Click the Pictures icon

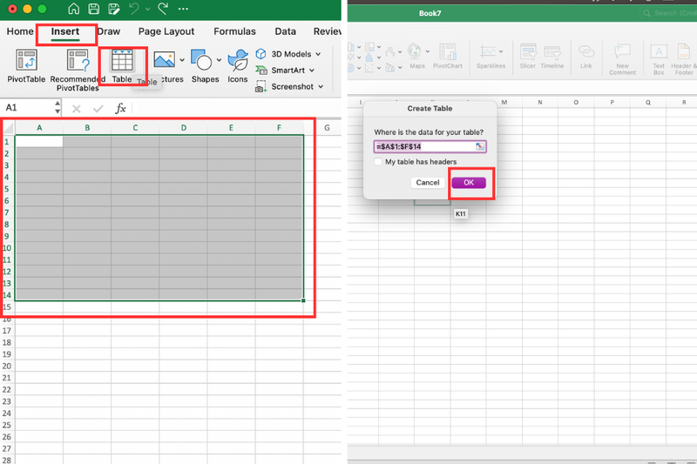click(x=164, y=59)
